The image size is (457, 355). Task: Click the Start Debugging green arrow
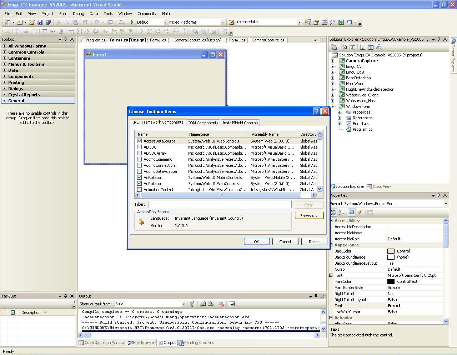pos(132,22)
